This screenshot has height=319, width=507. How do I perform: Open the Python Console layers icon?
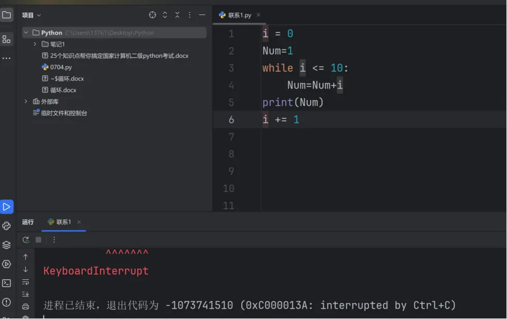[7, 245]
